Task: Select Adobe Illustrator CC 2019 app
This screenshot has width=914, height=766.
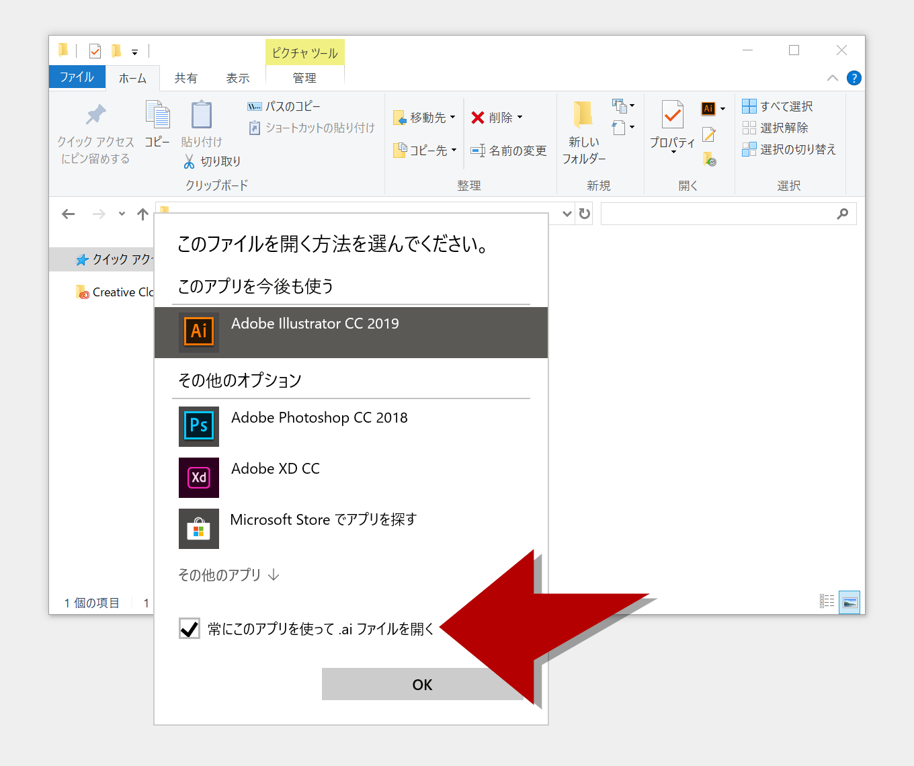Action: 351,333
